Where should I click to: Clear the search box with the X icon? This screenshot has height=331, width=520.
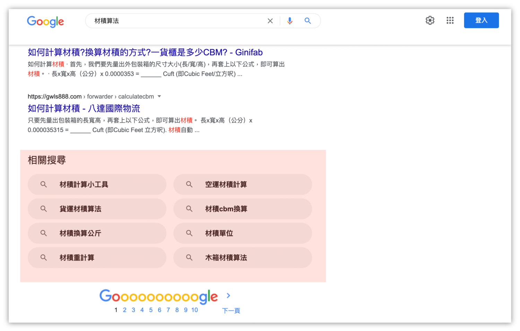(x=270, y=21)
